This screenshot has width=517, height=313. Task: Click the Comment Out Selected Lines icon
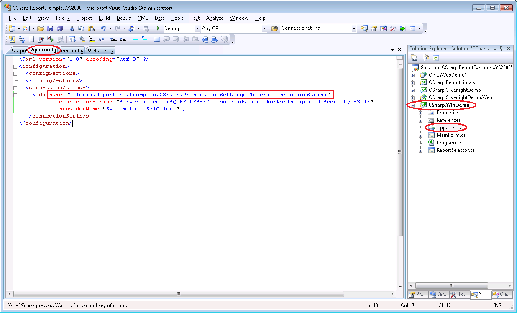pos(135,39)
